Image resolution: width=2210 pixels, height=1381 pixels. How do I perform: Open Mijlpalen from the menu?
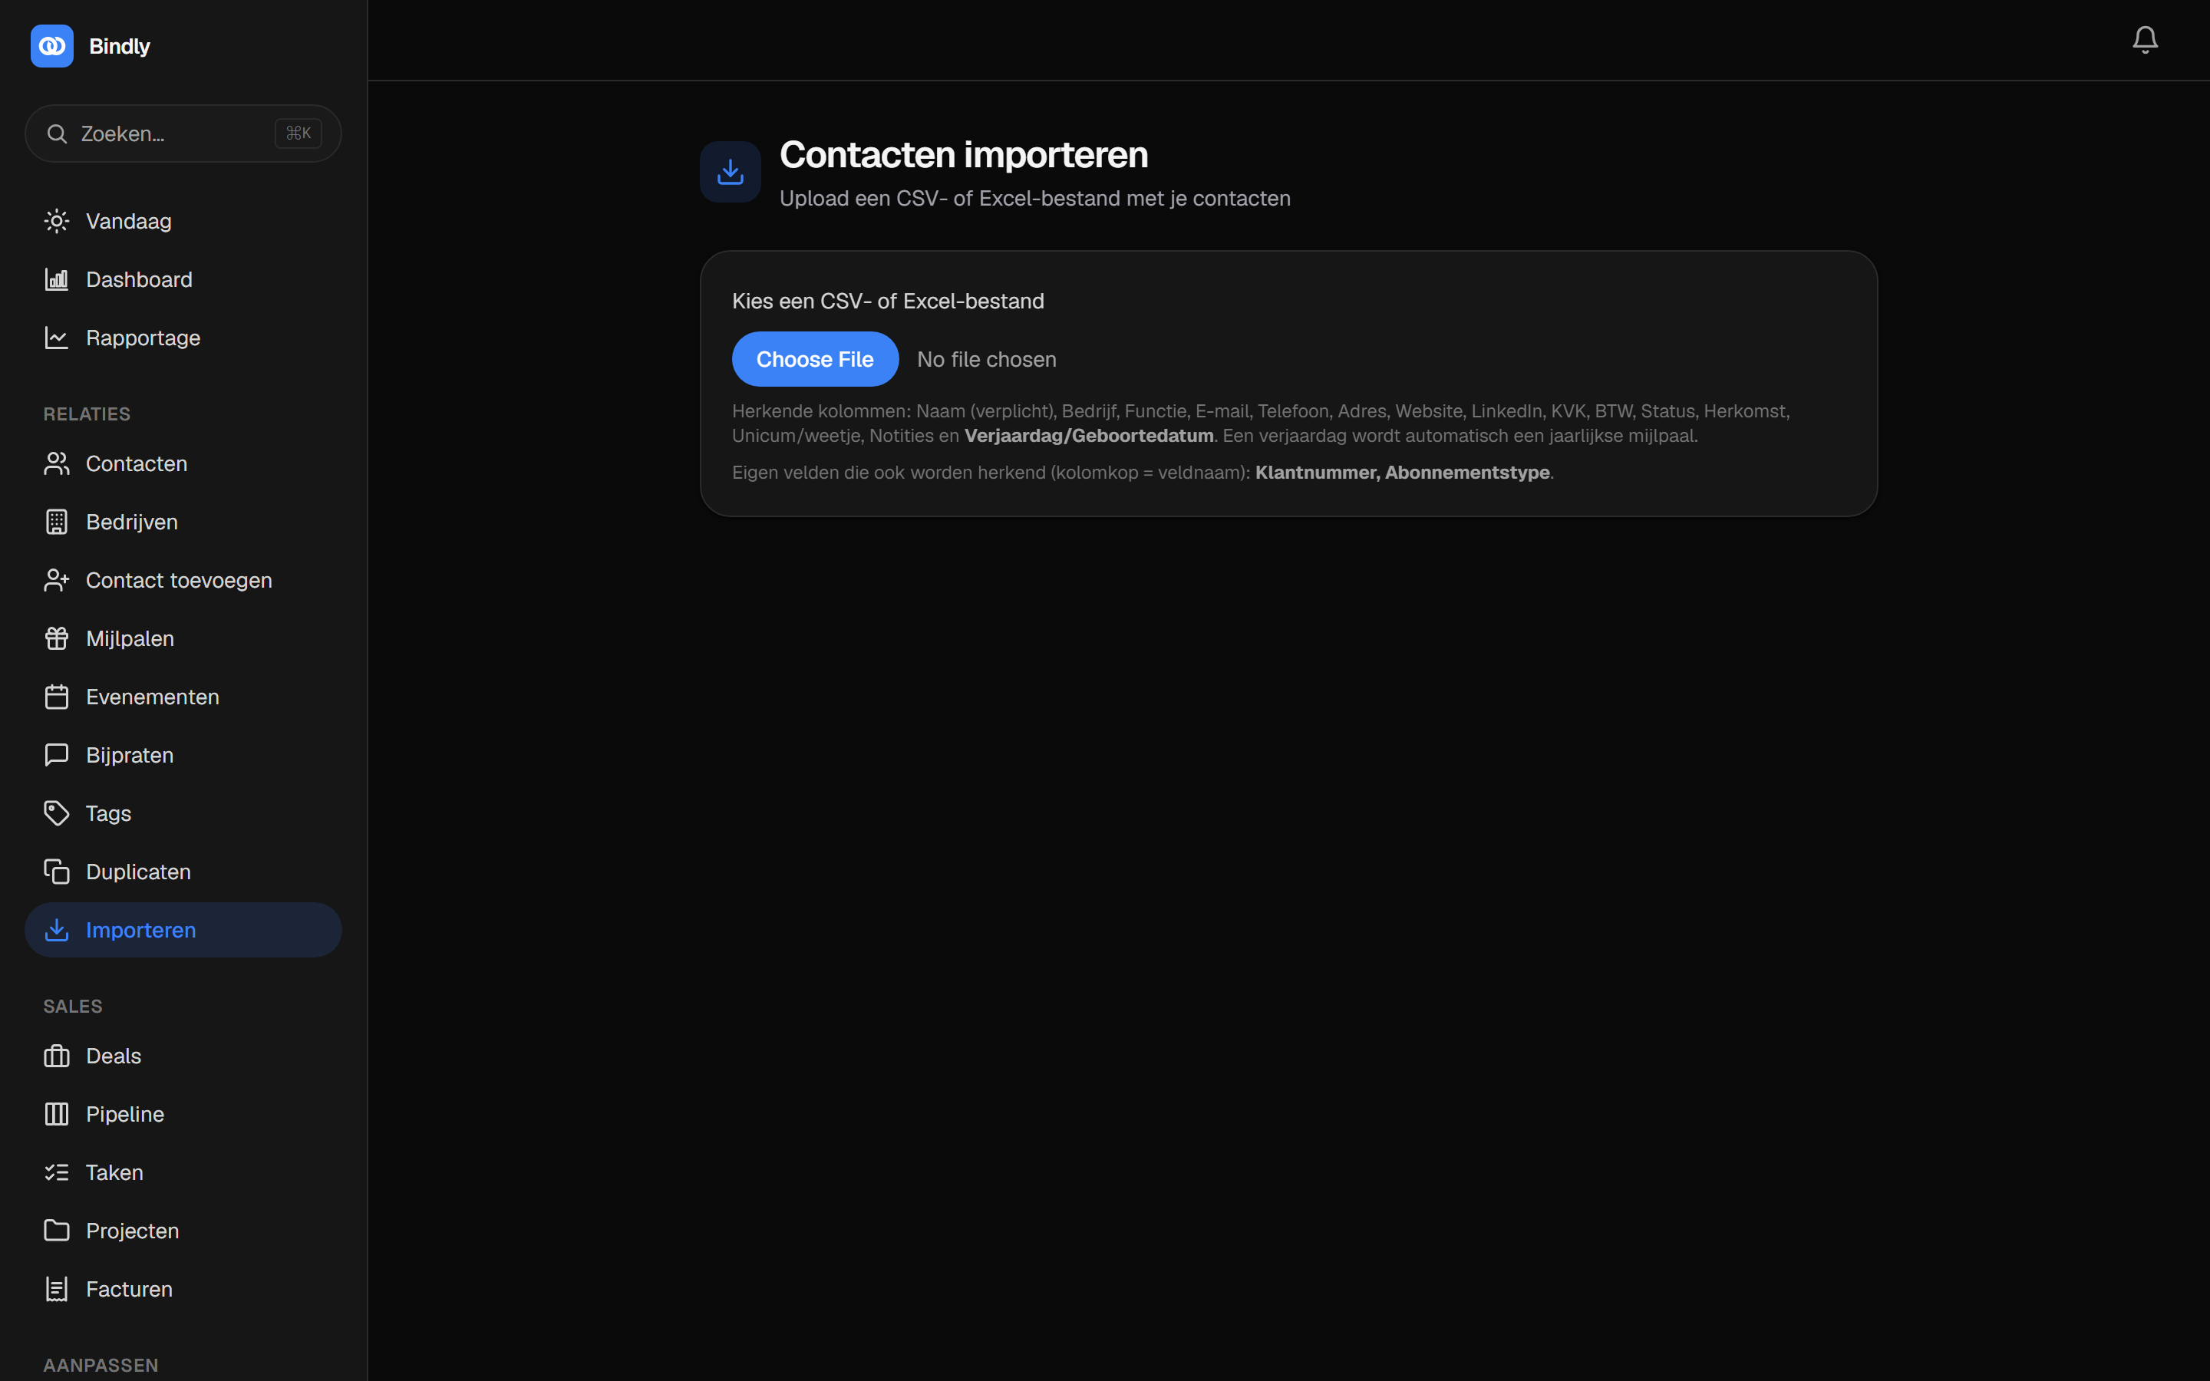183,638
